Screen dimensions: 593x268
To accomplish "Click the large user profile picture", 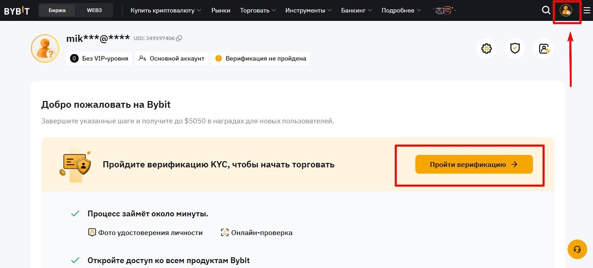I will (x=45, y=49).
